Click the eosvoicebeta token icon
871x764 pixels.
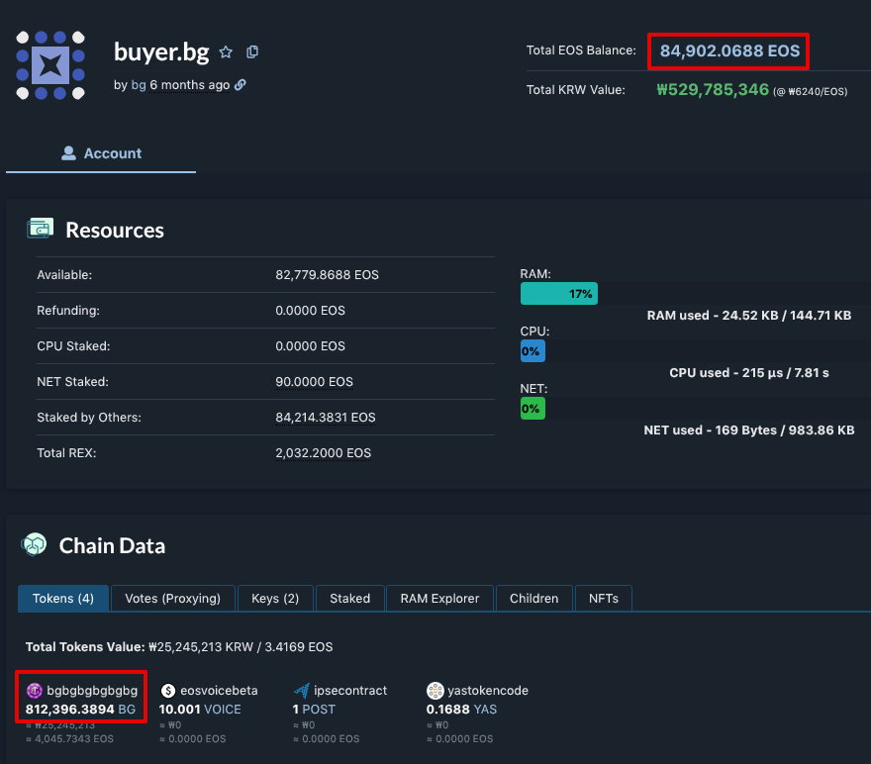point(167,690)
